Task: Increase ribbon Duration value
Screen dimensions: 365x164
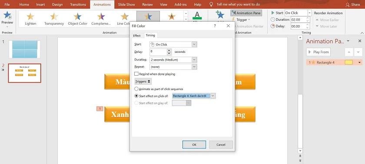Action: (x=308, y=18)
